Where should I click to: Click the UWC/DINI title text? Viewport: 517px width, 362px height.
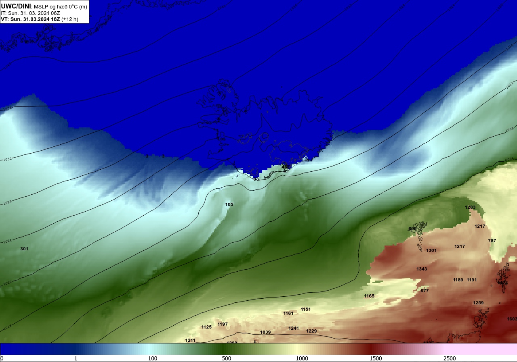click(16, 6)
